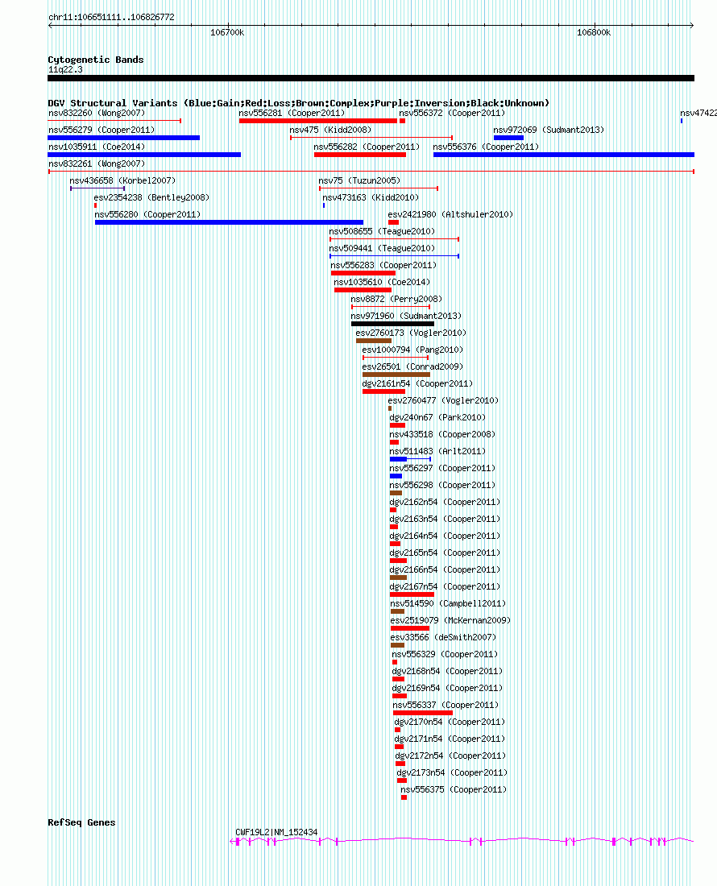717x886 pixels.
Task: Click the nsv556282 (Cooper2011) label
Action: click(367, 147)
